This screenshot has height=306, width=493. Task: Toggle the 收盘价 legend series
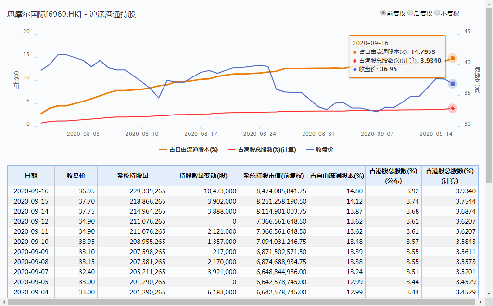[319, 150]
